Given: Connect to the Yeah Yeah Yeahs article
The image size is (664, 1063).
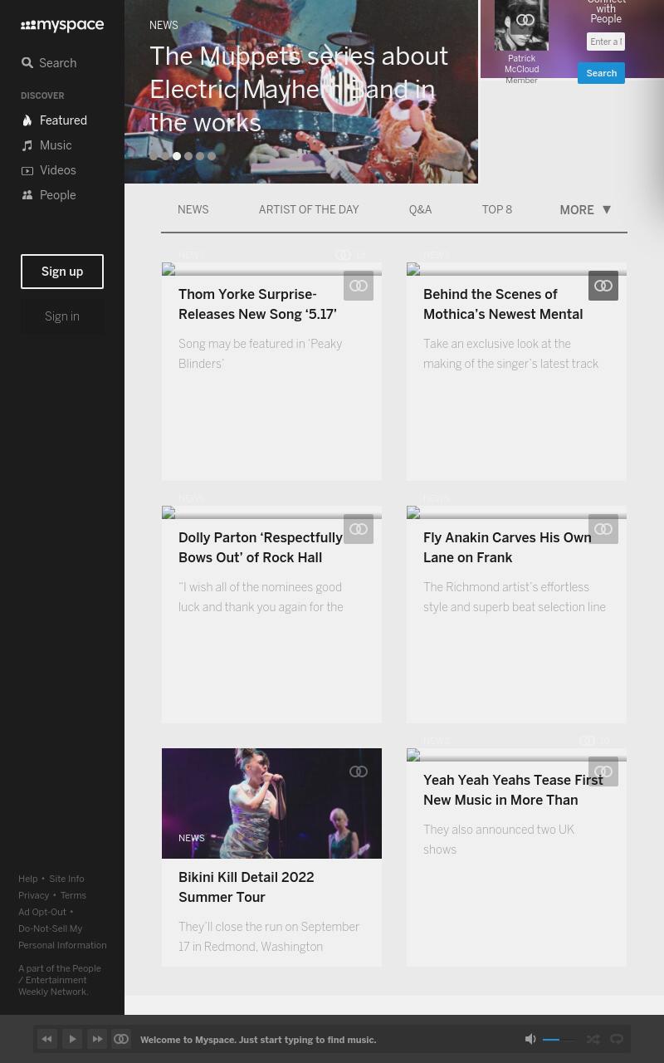Looking at the screenshot, I should pyautogui.click(x=603, y=772).
